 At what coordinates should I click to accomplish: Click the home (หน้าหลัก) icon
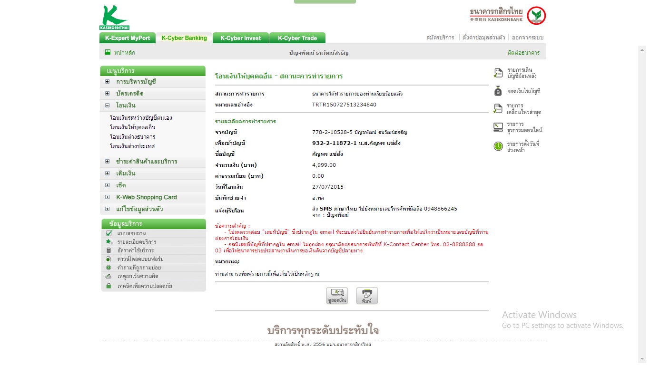(108, 52)
